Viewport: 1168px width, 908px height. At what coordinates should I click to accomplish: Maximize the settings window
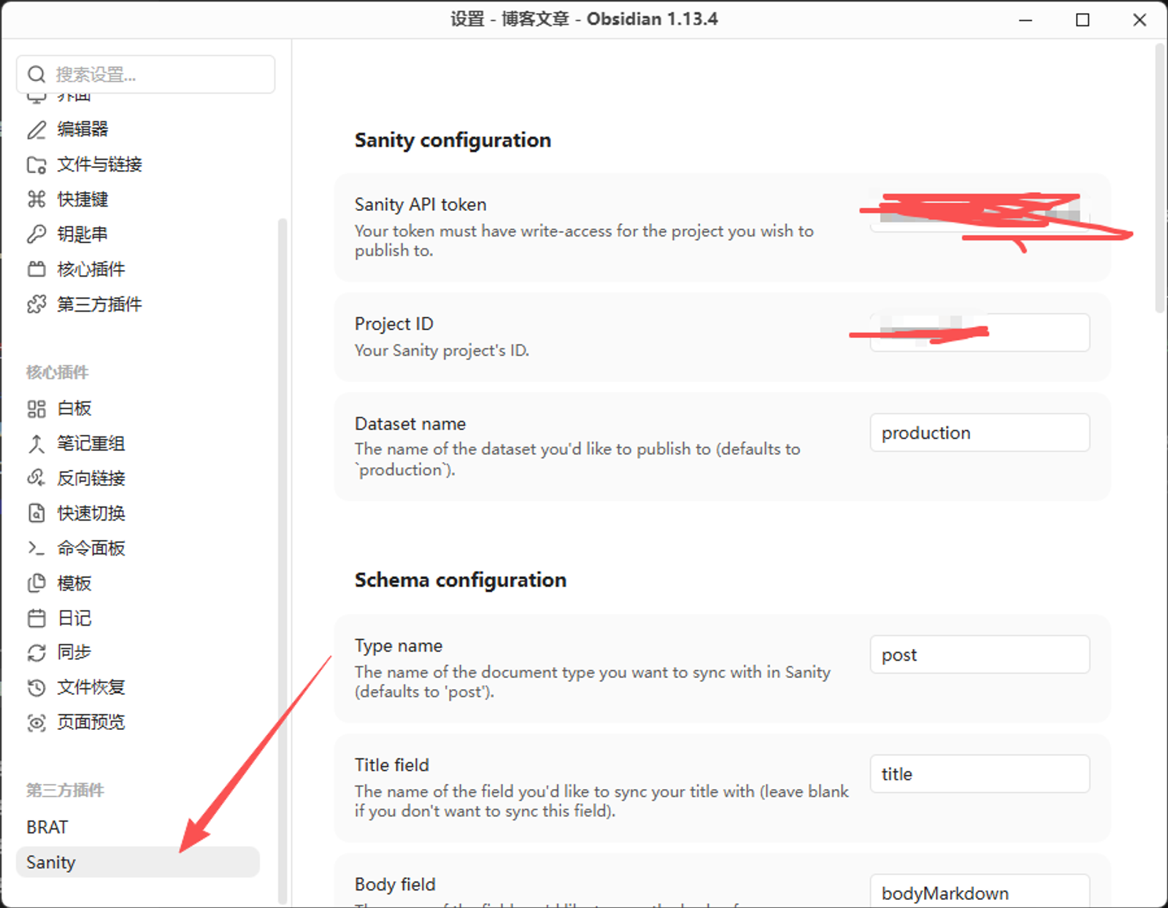click(1083, 20)
